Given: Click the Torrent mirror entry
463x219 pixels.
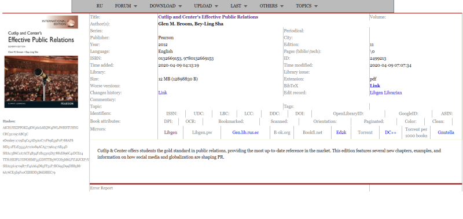Looking at the screenshot, I should coord(365,133).
